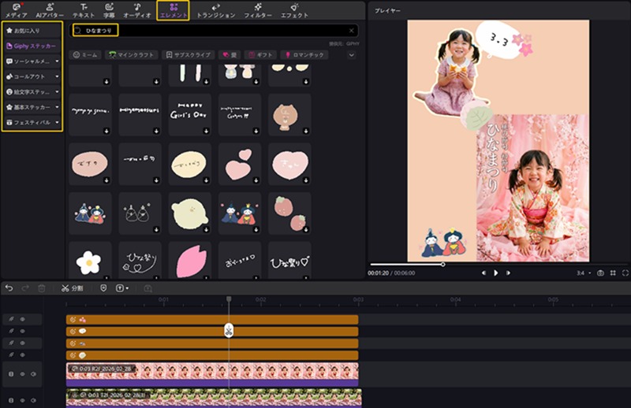The image size is (631, 408).
Task: Click the timeline playhead handle
Action: (229, 299)
